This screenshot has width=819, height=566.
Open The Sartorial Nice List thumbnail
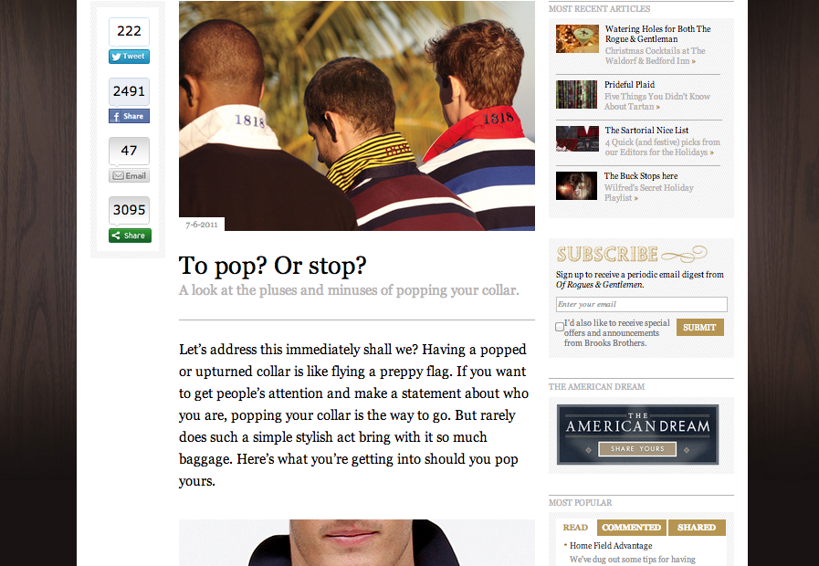pyautogui.click(x=577, y=139)
